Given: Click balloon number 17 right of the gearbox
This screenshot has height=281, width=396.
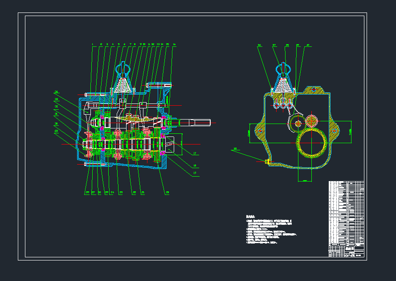Looking at the screenshot, I should pos(195,153).
